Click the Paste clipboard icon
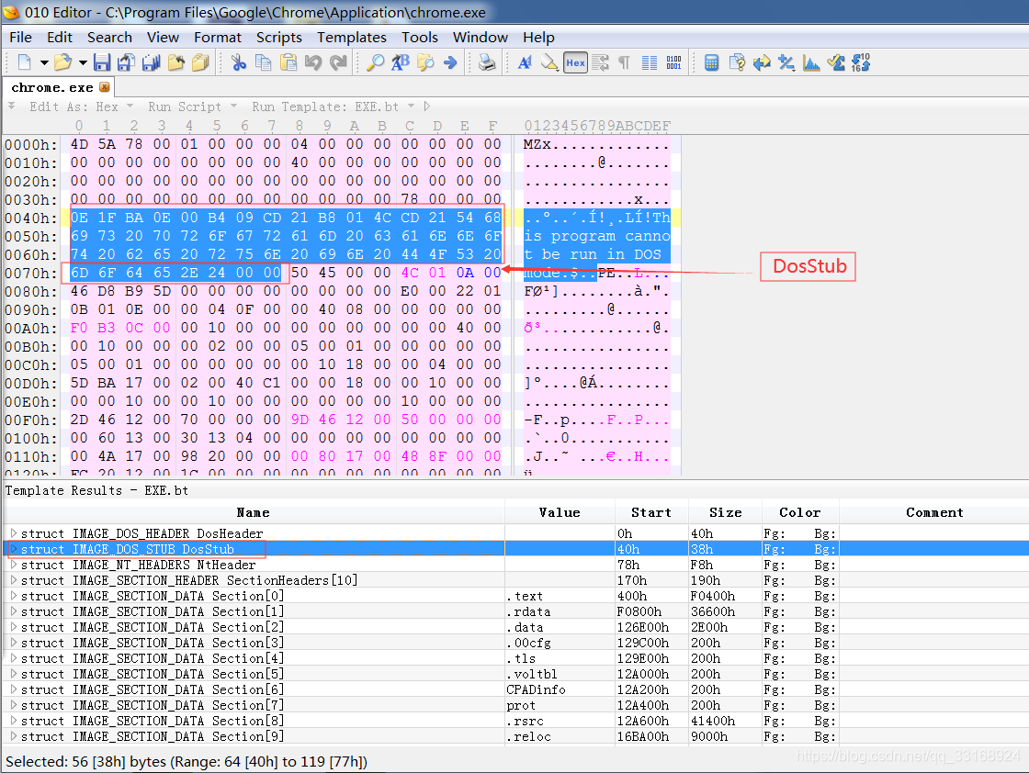Viewport: 1029px width, 773px height. click(288, 62)
